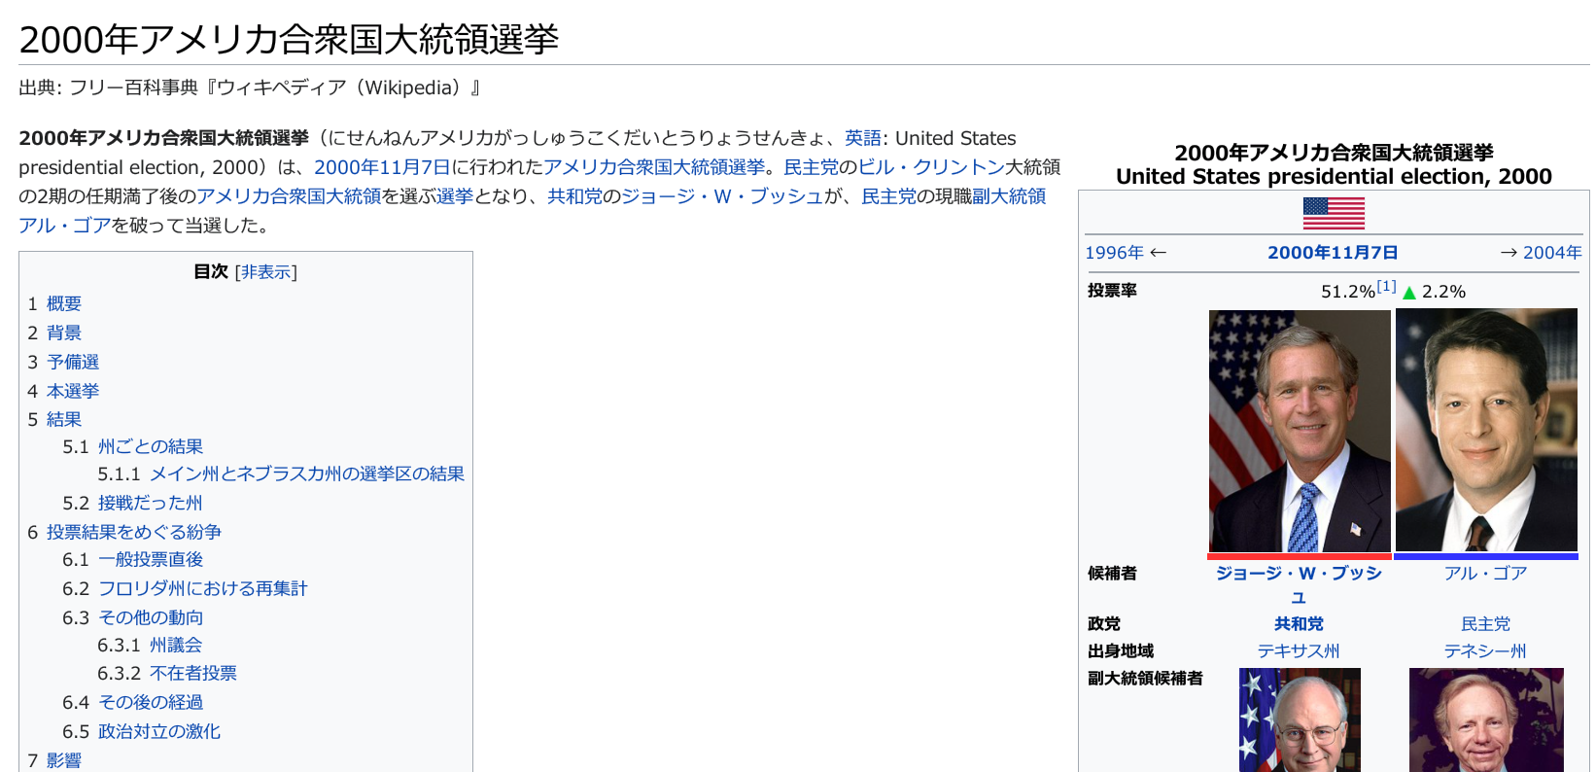Open アメリカ合衆国大統領 link in intro
Screen dimensions: 1596x772
click(x=290, y=196)
